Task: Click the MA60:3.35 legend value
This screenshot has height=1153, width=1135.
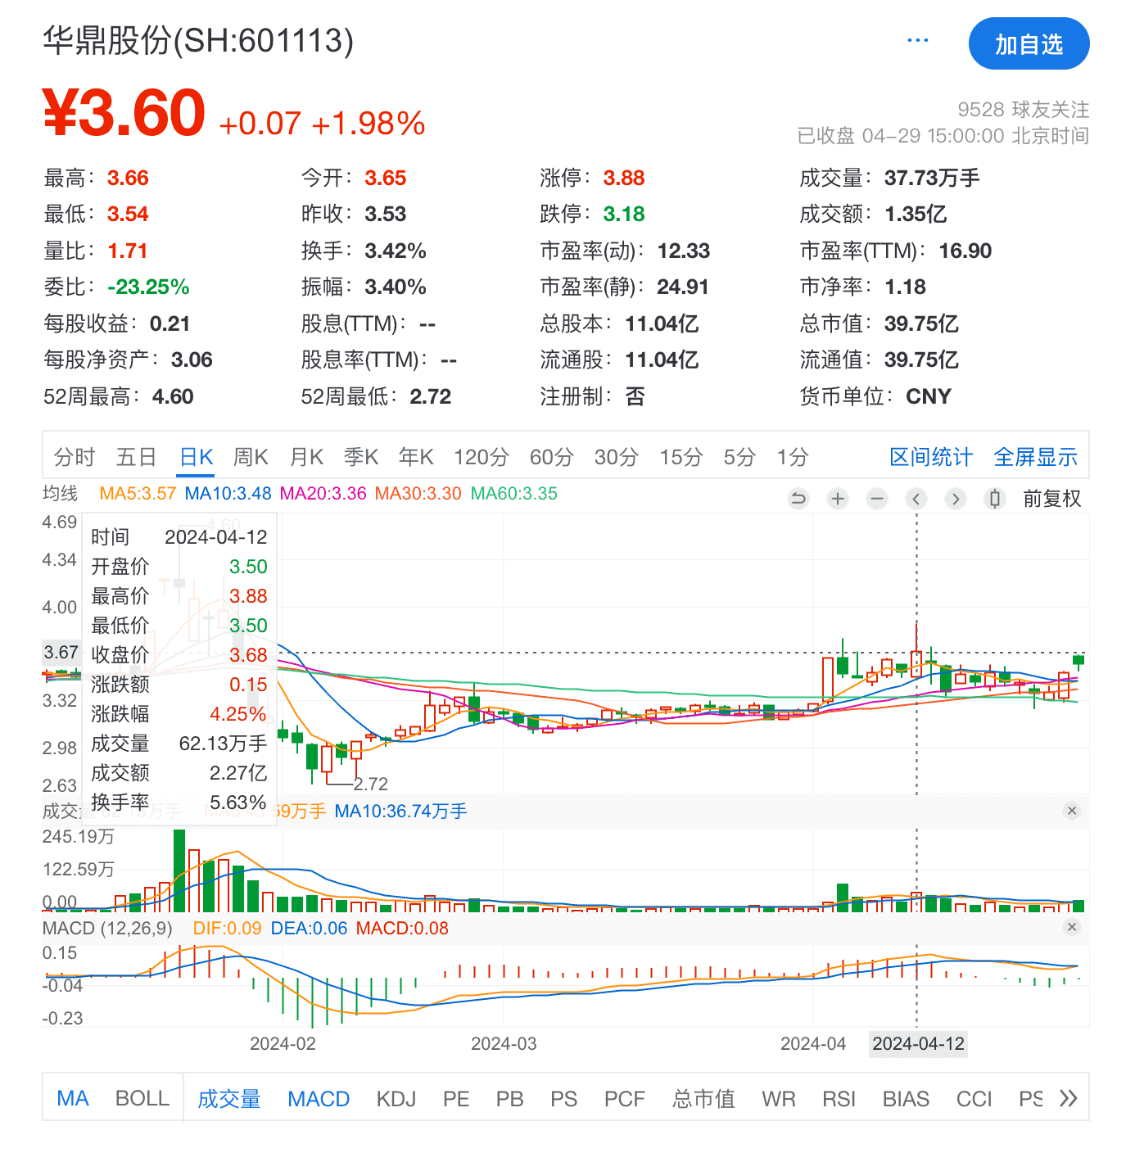Action: click(x=513, y=494)
